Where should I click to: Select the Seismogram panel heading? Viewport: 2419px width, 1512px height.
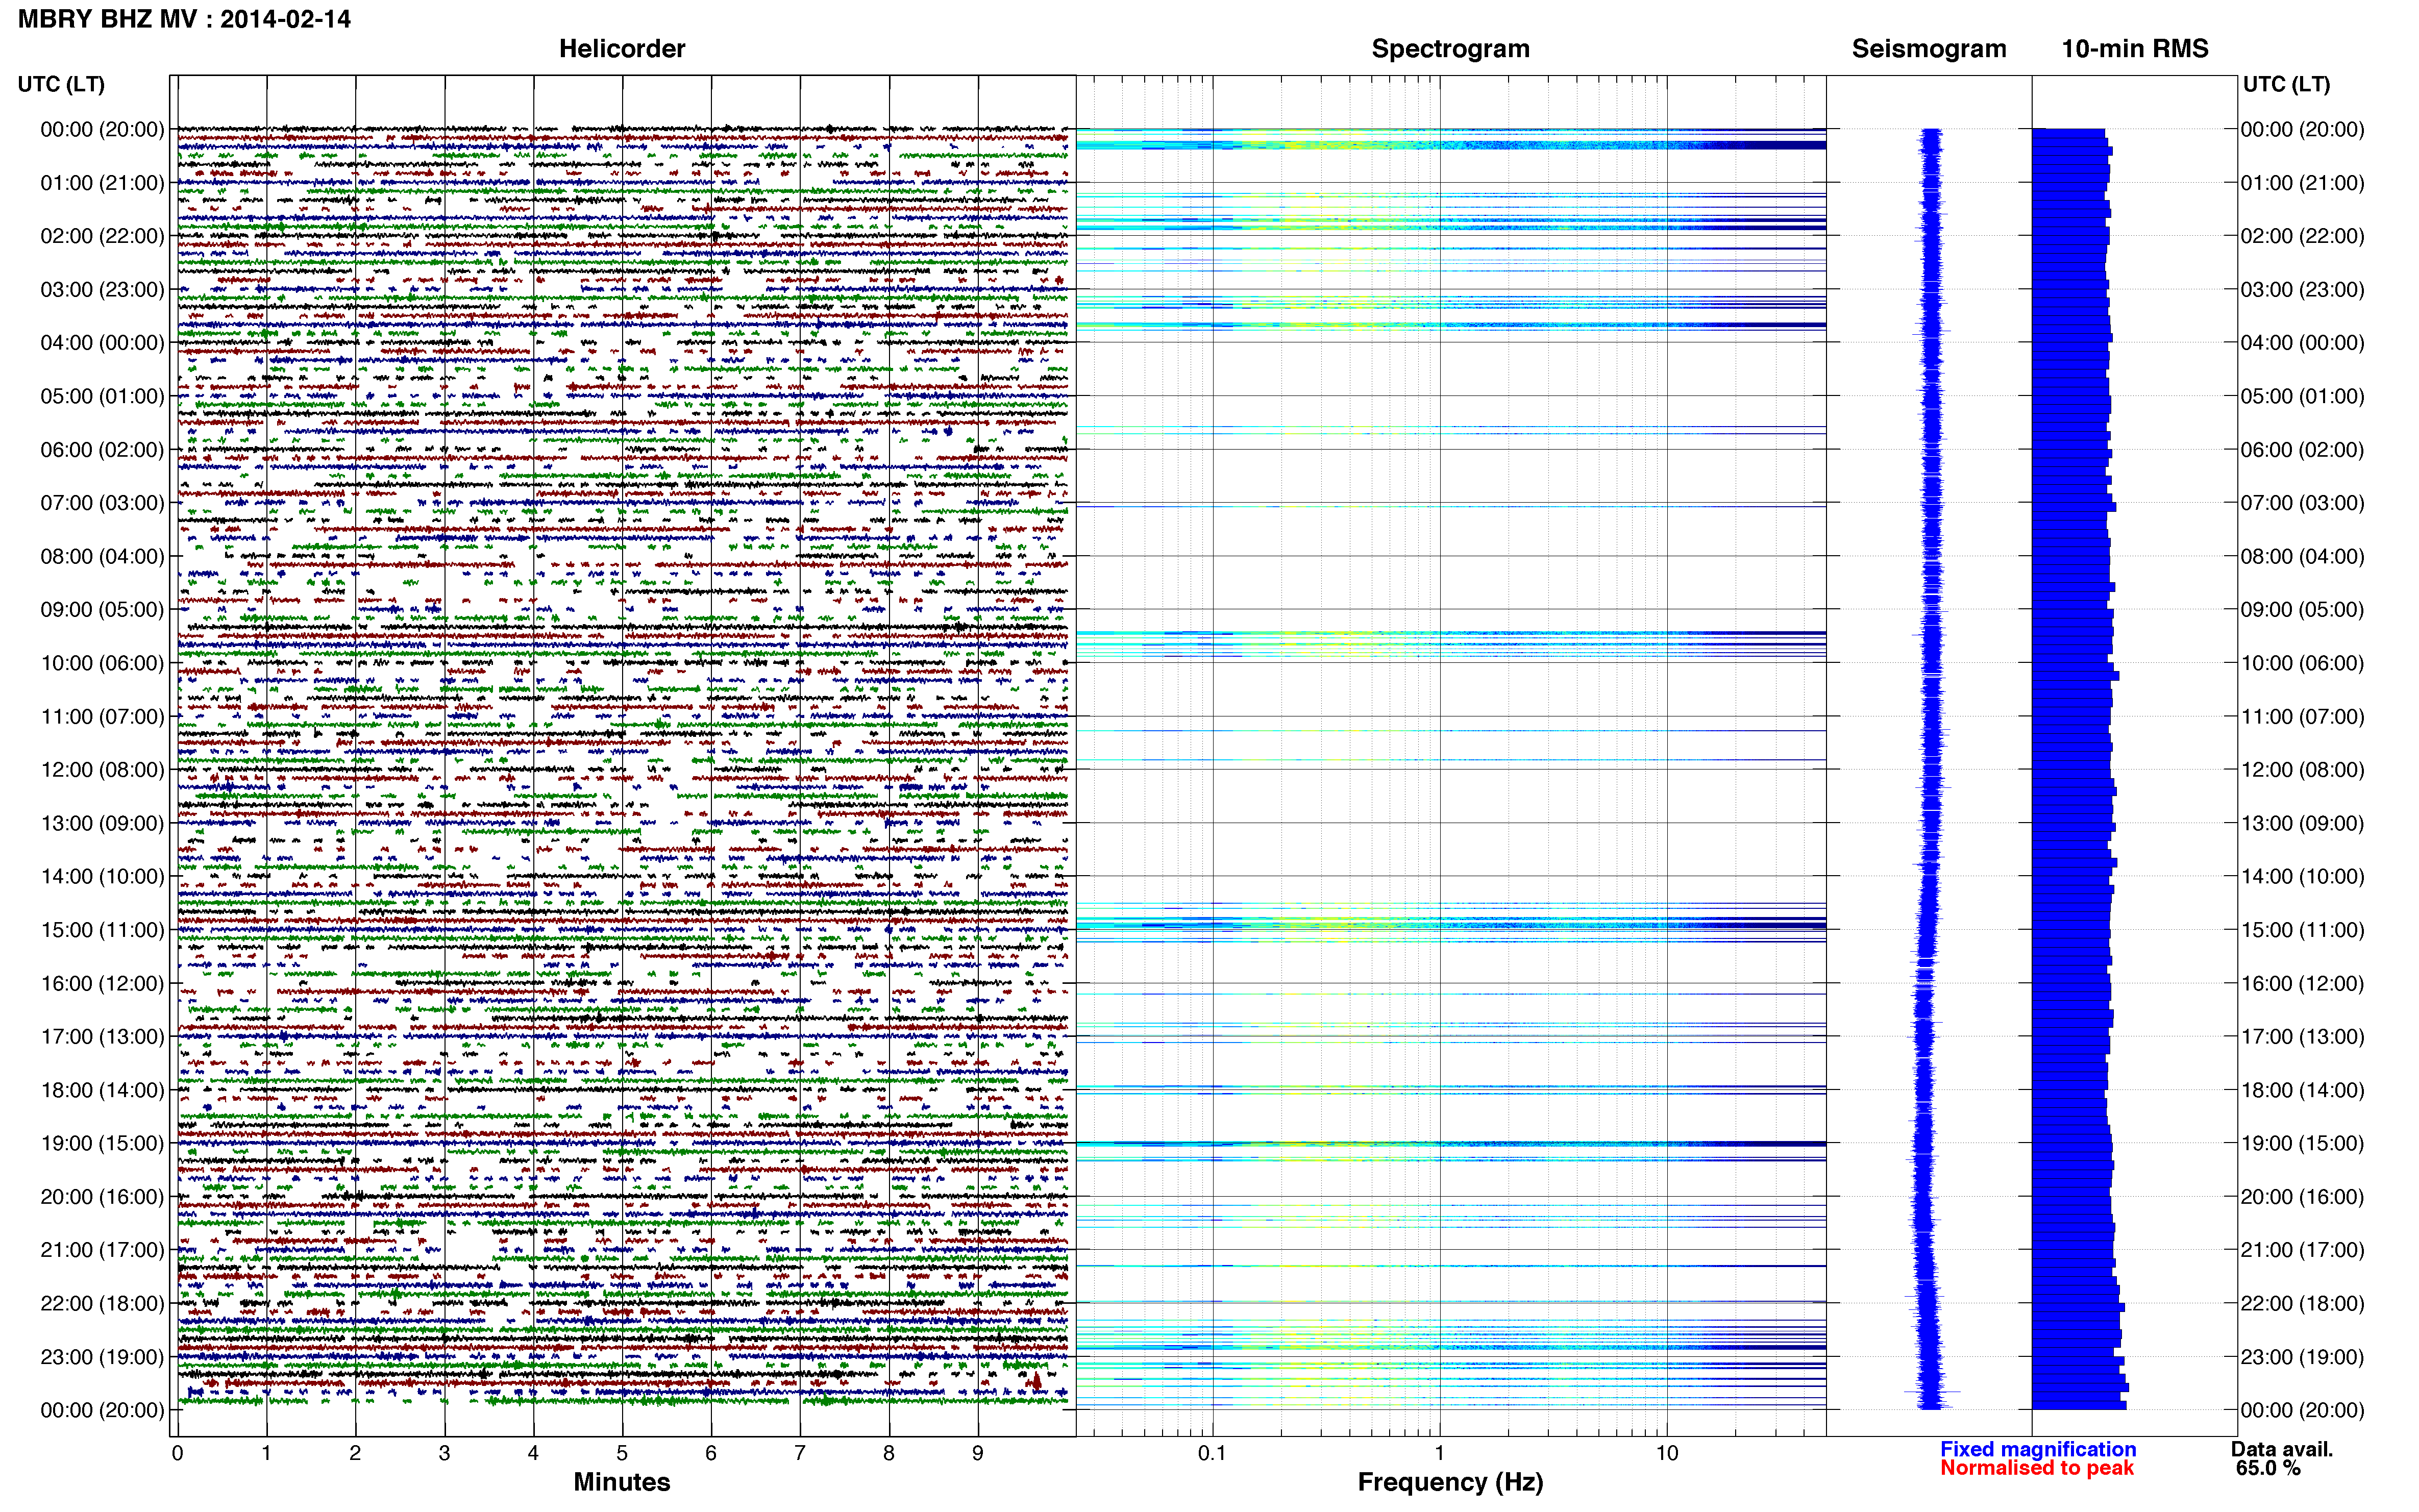tap(1929, 49)
